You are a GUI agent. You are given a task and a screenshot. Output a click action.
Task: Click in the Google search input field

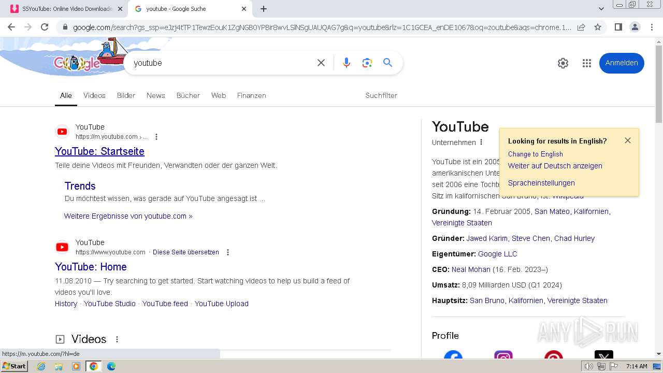coord(222,63)
